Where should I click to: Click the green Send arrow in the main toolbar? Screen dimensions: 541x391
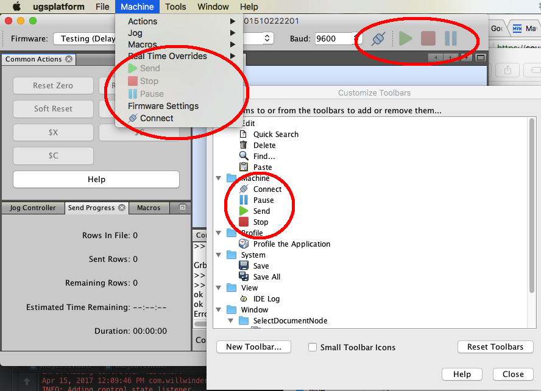click(x=405, y=38)
